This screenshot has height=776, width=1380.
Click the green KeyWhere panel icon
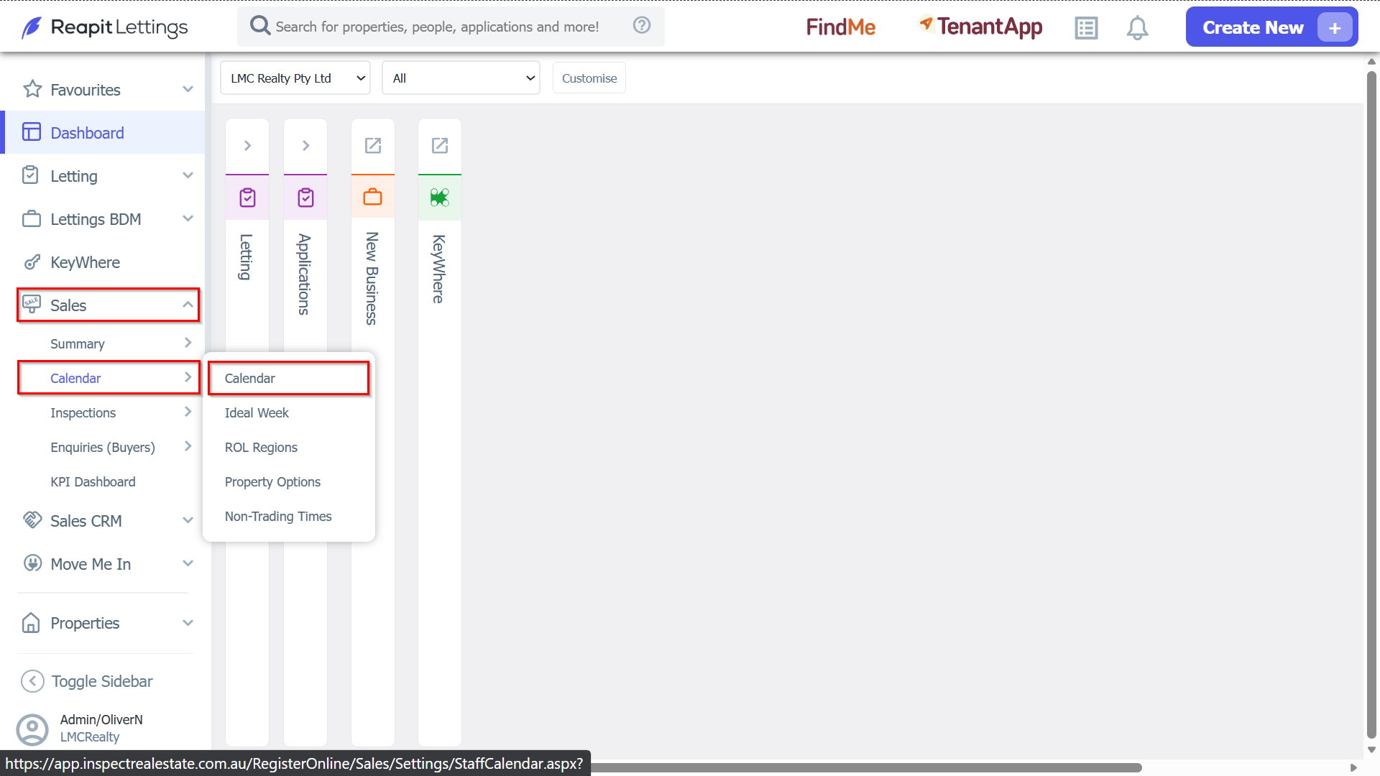[440, 197]
